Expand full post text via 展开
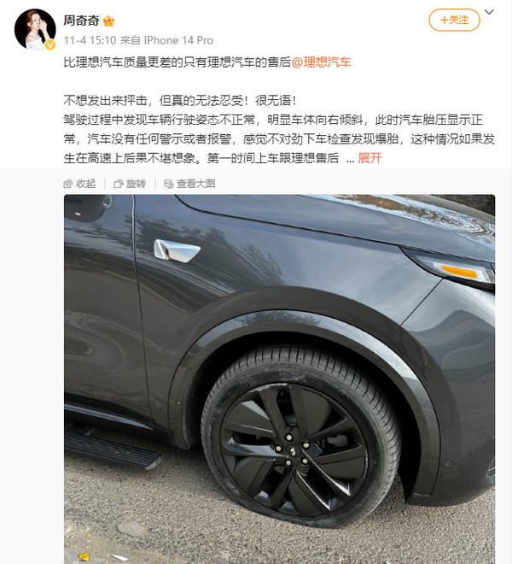Screen dimensions: 512x564 pos(369,157)
